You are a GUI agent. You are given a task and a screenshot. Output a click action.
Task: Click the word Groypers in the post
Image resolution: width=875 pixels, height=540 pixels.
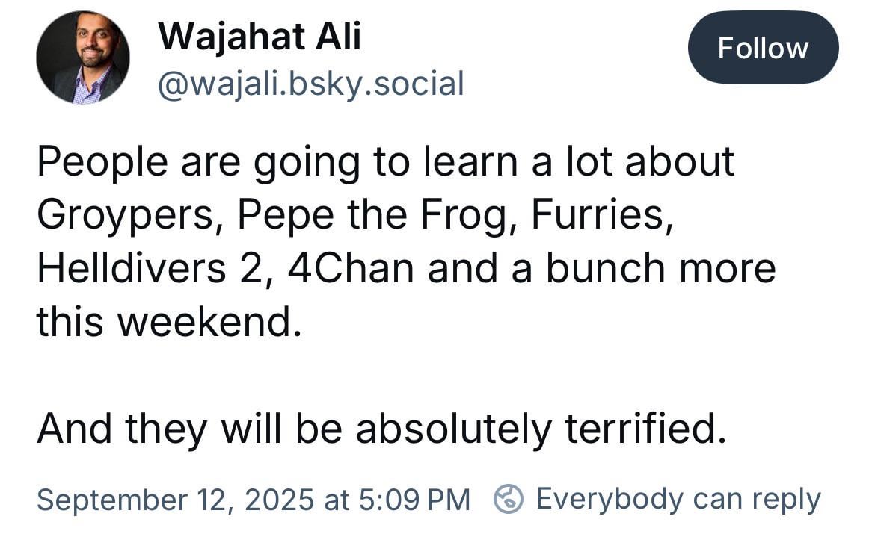pos(126,216)
